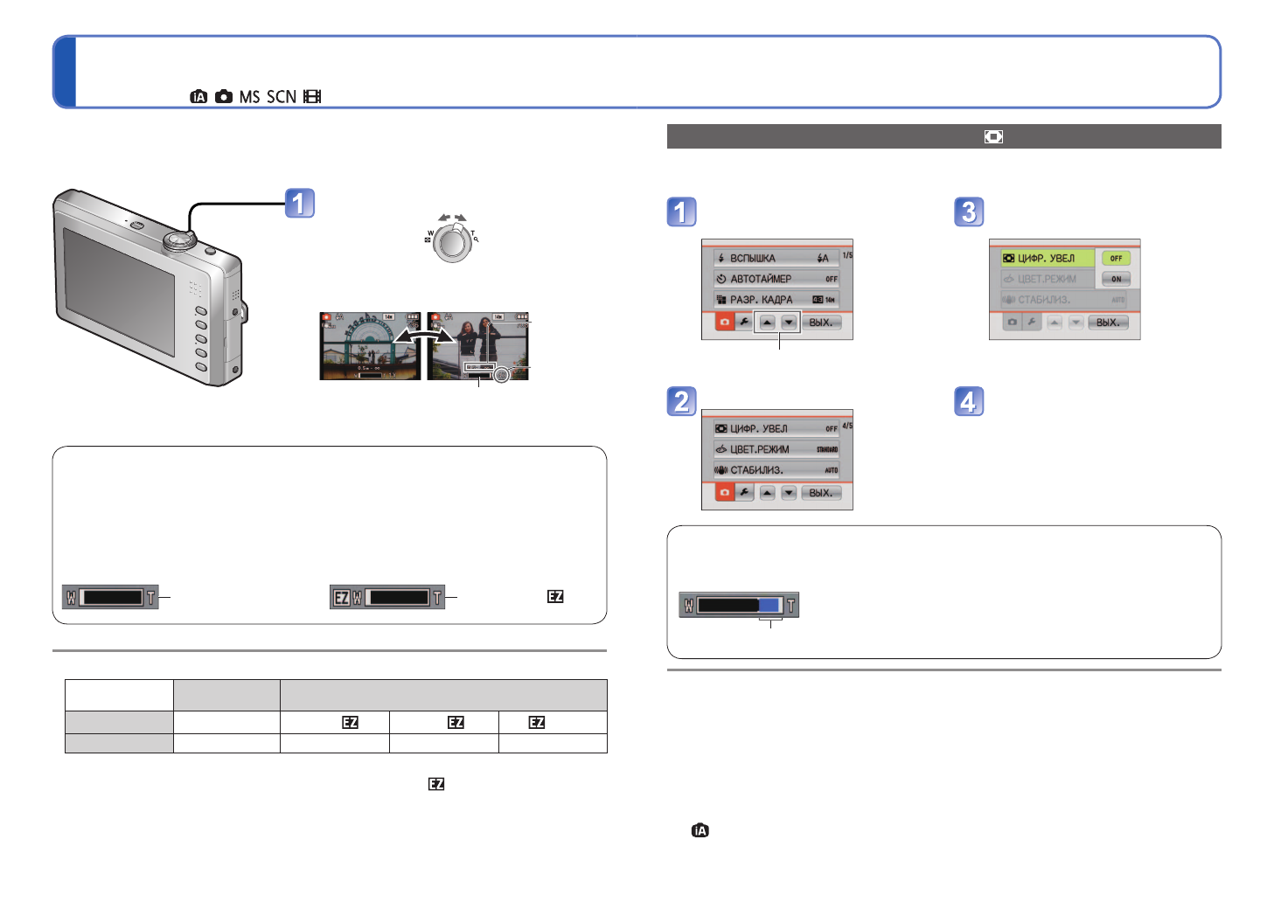Image resolution: width=1274 pixels, height=902 pixels.
Task: Click the EZ icon right of extended zoom bar
Action: click(555, 596)
